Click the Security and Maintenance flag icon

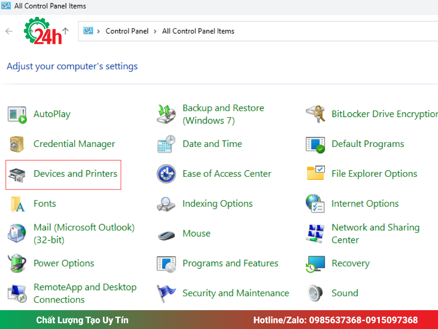166,293
